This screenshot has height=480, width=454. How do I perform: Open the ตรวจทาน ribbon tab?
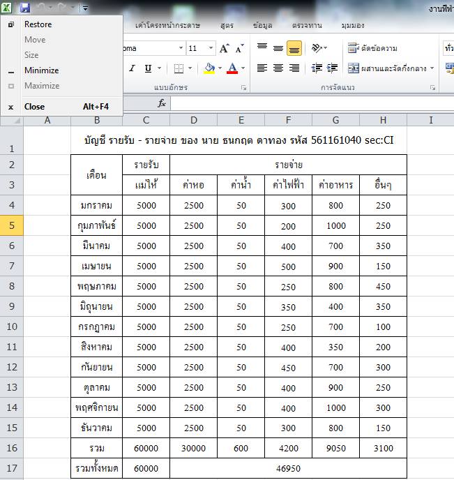307,25
